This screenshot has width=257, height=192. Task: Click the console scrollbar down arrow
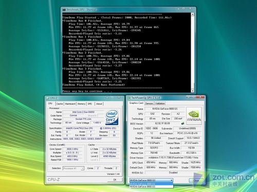tap(193, 91)
